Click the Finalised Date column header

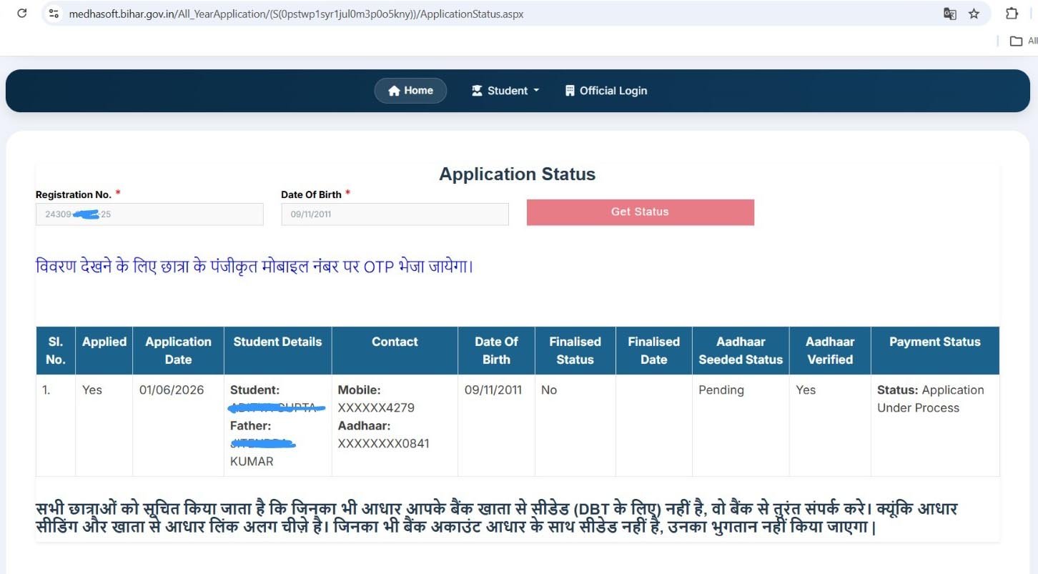(x=654, y=350)
